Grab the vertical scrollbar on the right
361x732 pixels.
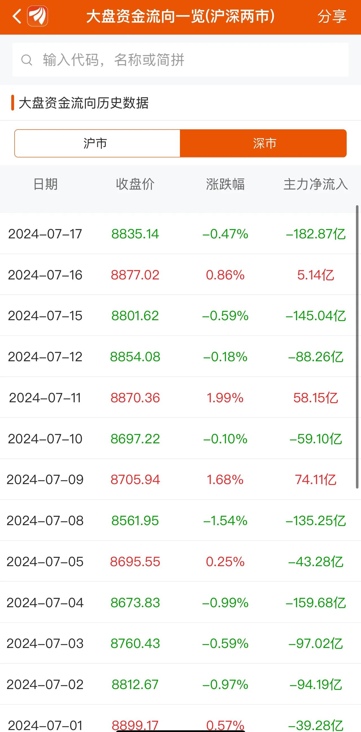357,347
